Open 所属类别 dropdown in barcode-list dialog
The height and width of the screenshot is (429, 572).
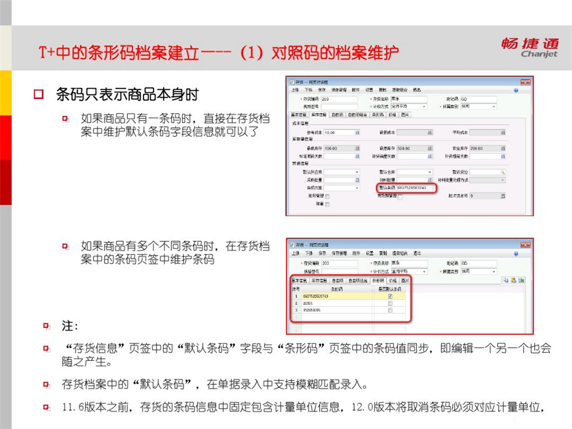494,271
